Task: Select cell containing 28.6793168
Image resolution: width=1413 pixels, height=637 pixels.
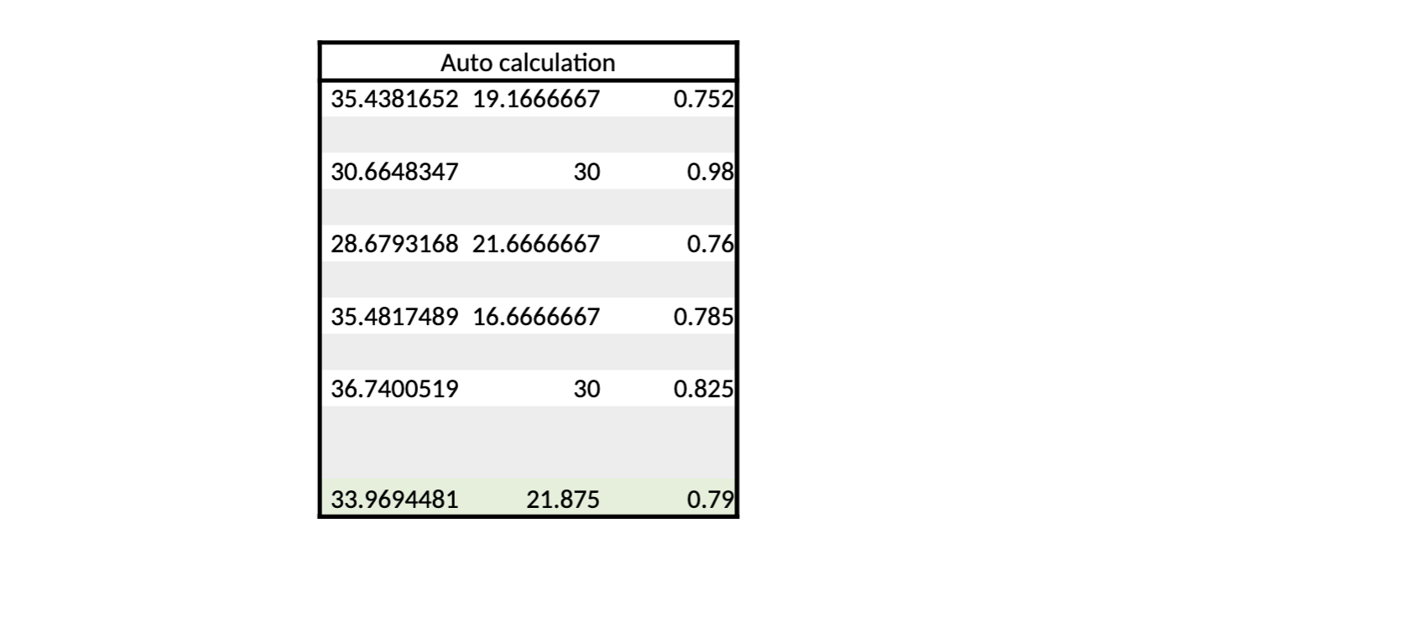Action: [x=394, y=244]
